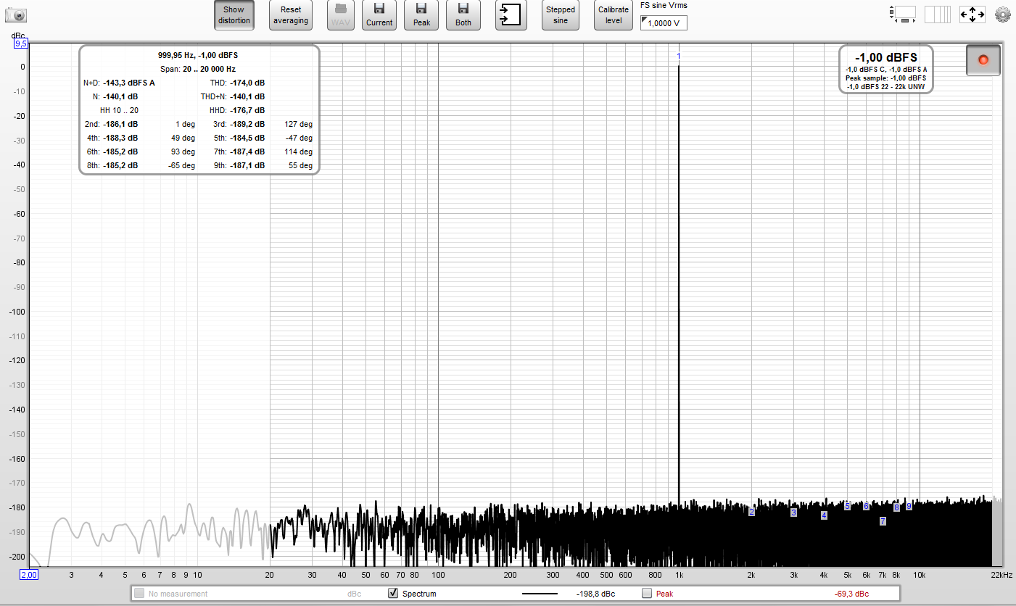Click harmonic marker 9 on spectrum

[x=909, y=506]
